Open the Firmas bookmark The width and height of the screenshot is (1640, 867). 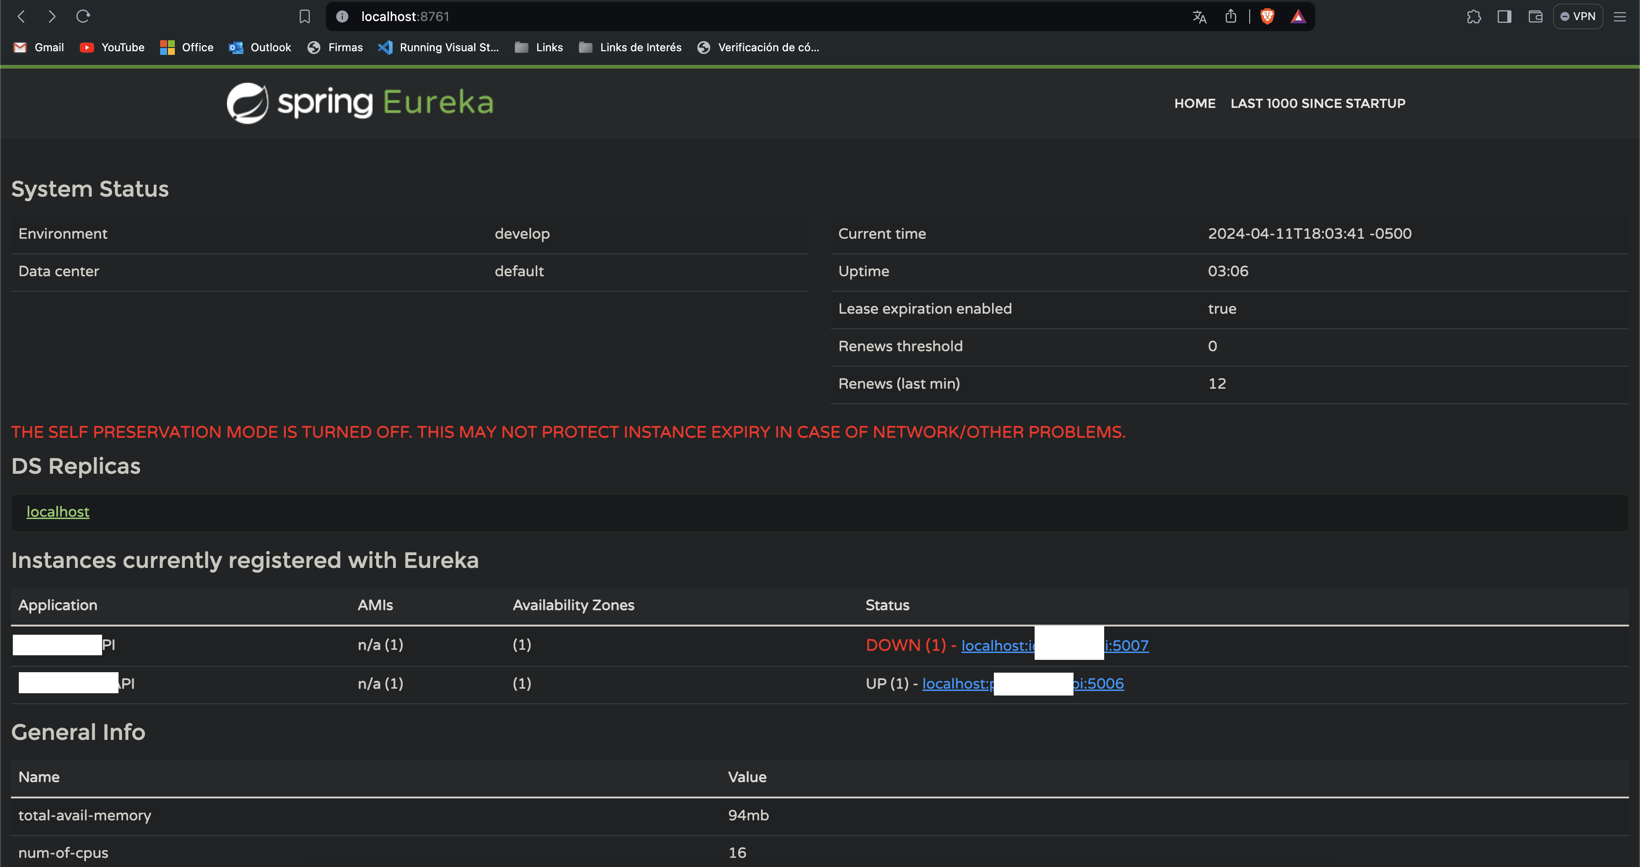point(335,47)
